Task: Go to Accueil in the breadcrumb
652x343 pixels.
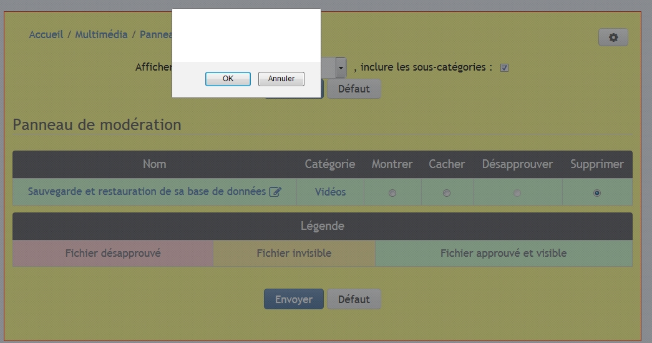Action: [x=46, y=34]
